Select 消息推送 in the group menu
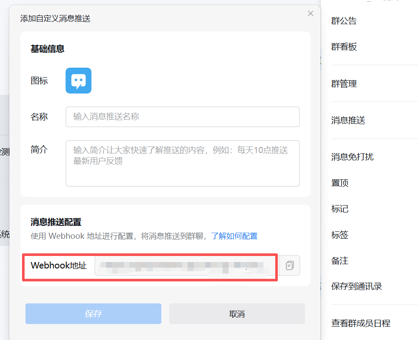Viewport: 418px width, 340px height. point(348,120)
